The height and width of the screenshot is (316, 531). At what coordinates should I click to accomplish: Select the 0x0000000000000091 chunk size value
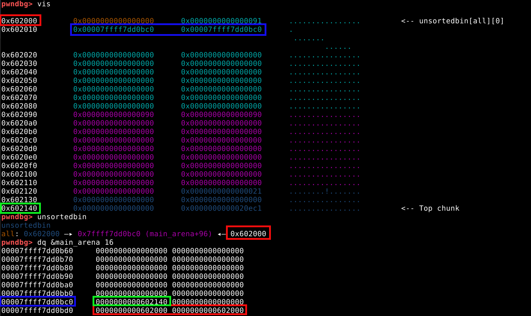coord(221,21)
